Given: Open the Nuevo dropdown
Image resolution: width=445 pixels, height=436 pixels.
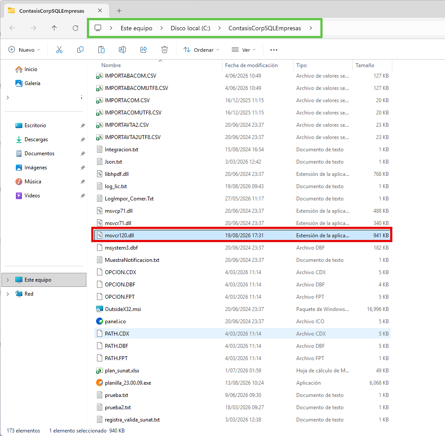Looking at the screenshot, I should [x=24, y=50].
